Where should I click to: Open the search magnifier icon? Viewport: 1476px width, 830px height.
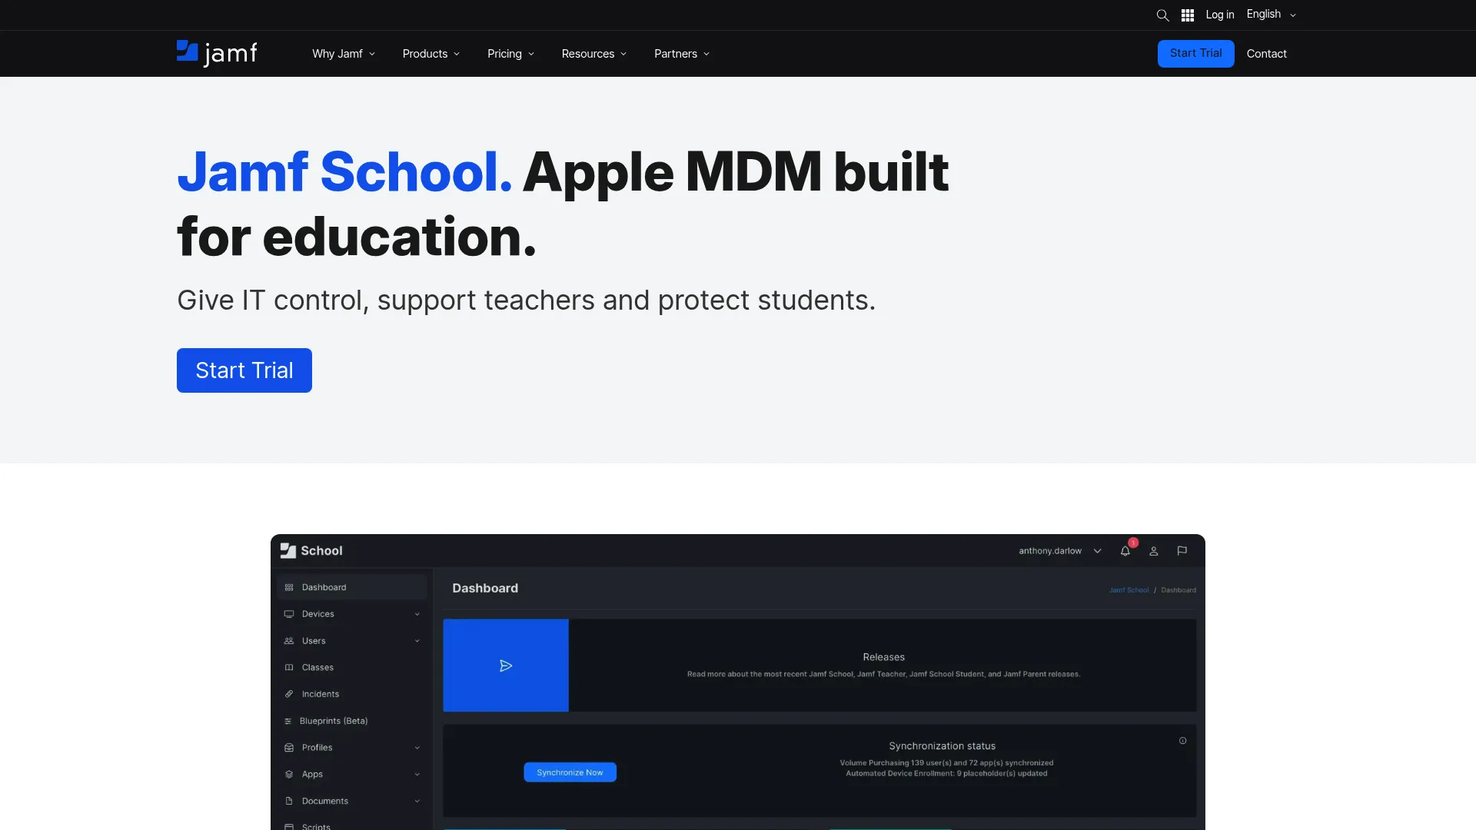(1162, 15)
